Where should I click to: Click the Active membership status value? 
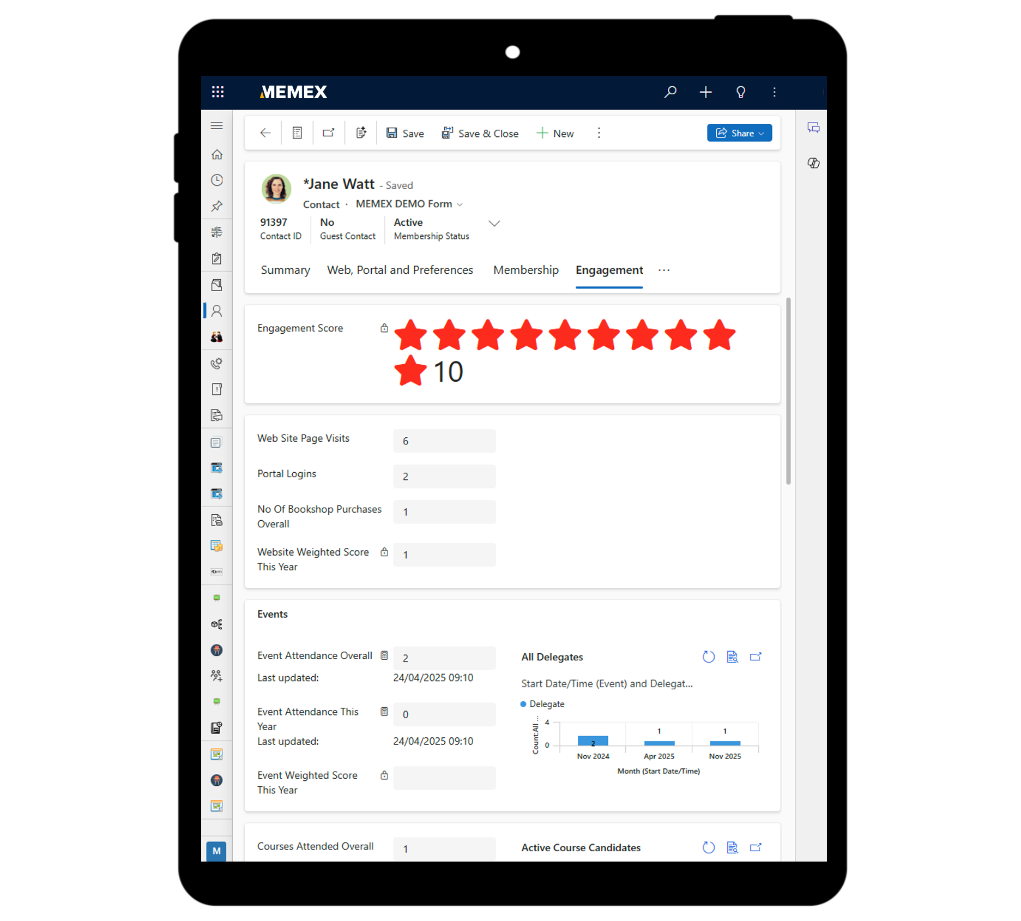[408, 222]
